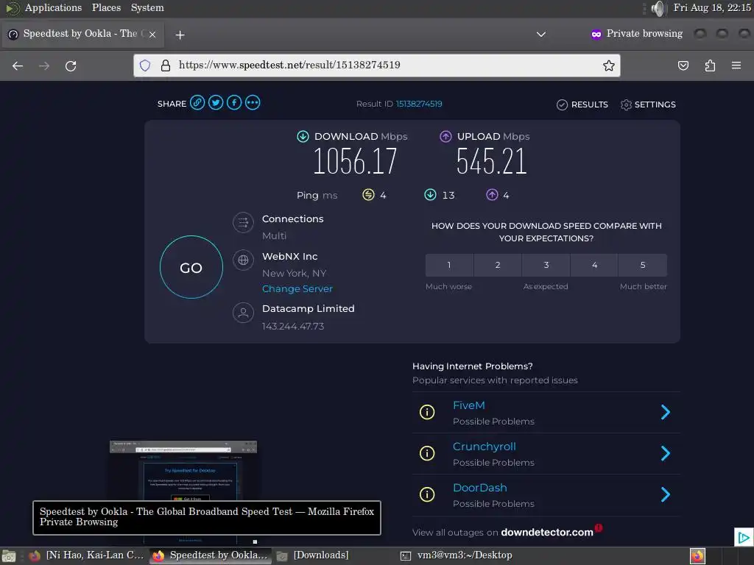The width and height of the screenshot is (754, 565).
Task: Open a new tab
Action: [180, 35]
